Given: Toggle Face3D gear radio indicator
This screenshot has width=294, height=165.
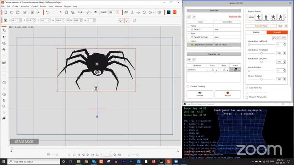Looking at the screenshot, I should tap(192, 29).
